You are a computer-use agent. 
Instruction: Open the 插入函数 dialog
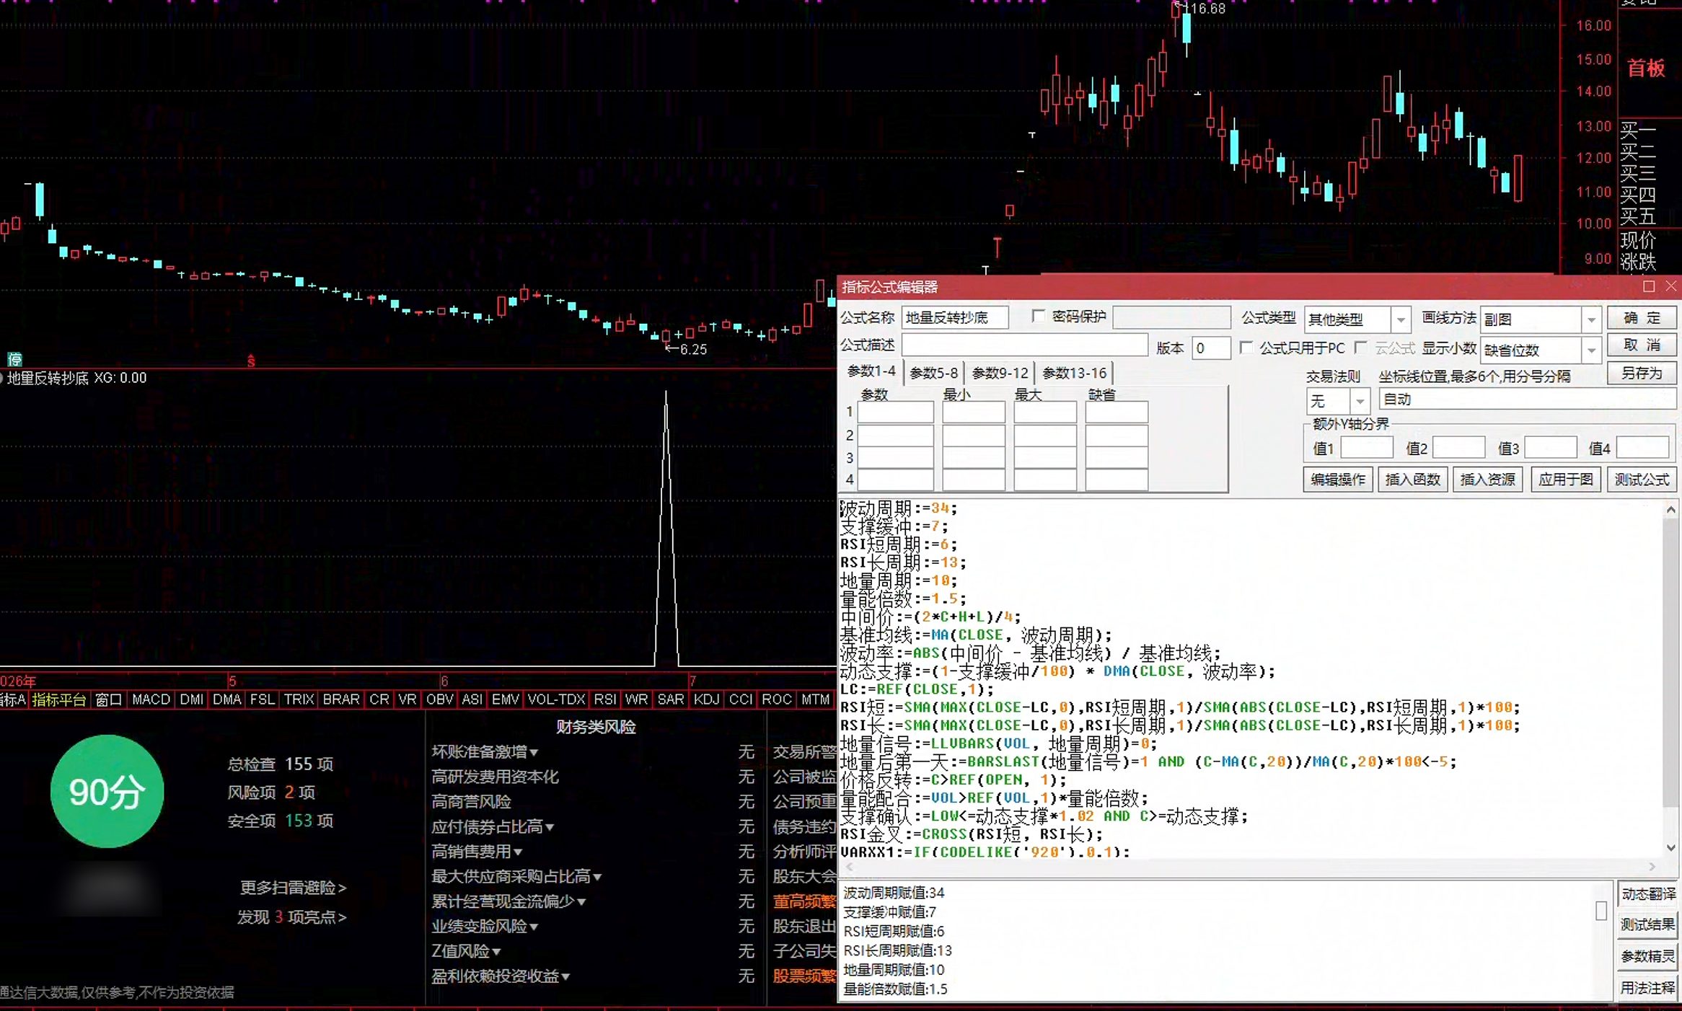(1412, 480)
